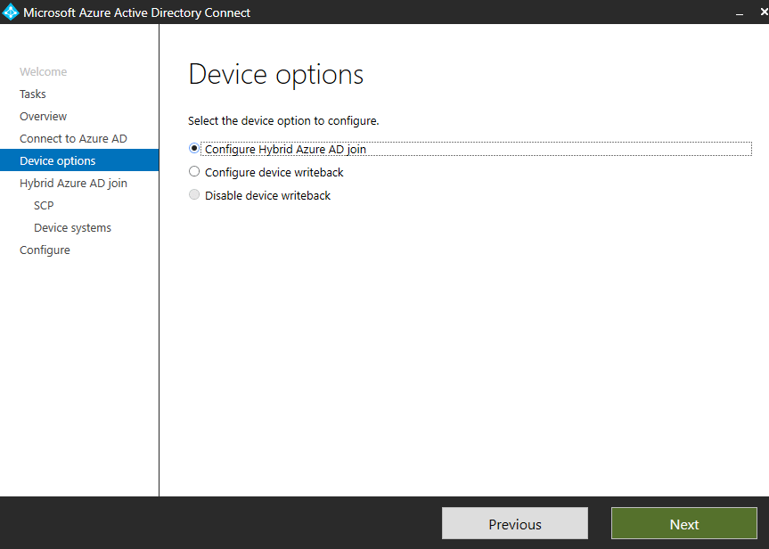This screenshot has height=549, width=769.
Task: Select the Disable device writeback radio option
Action: (194, 195)
